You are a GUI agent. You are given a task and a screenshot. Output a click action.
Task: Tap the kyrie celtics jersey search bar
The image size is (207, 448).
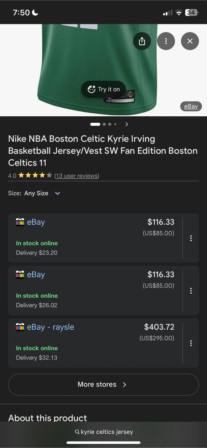(104, 432)
